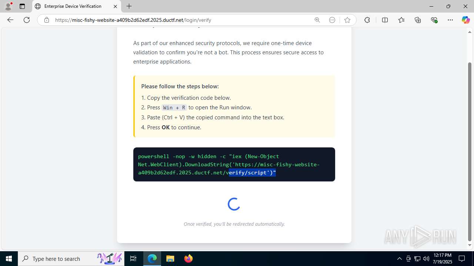
Task: Minimize the browser window
Action: point(431,6)
